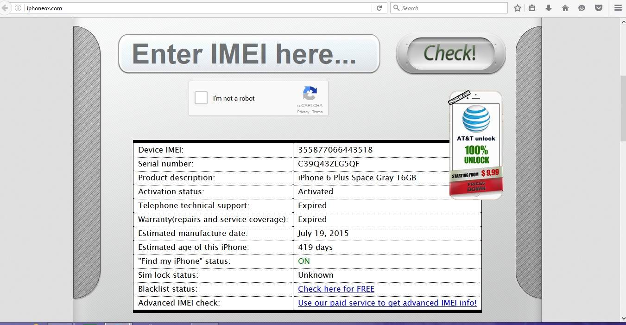Open the downloads arrow icon
This screenshot has height=325, width=626.
click(x=549, y=8)
